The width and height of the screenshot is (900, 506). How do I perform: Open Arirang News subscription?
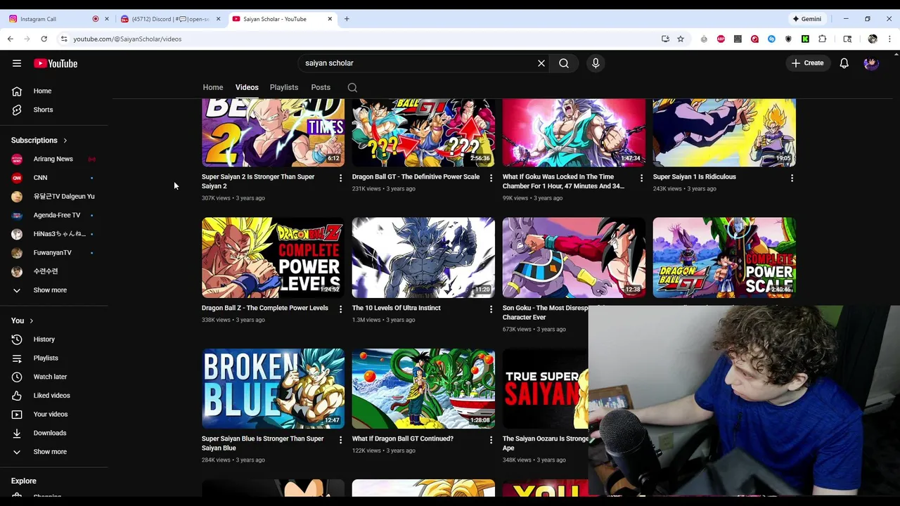54,159
